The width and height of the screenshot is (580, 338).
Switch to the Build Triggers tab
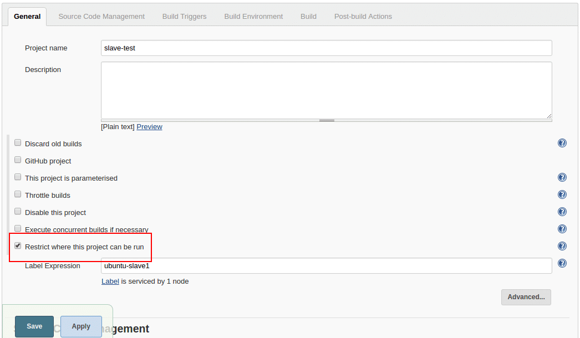[x=184, y=16]
